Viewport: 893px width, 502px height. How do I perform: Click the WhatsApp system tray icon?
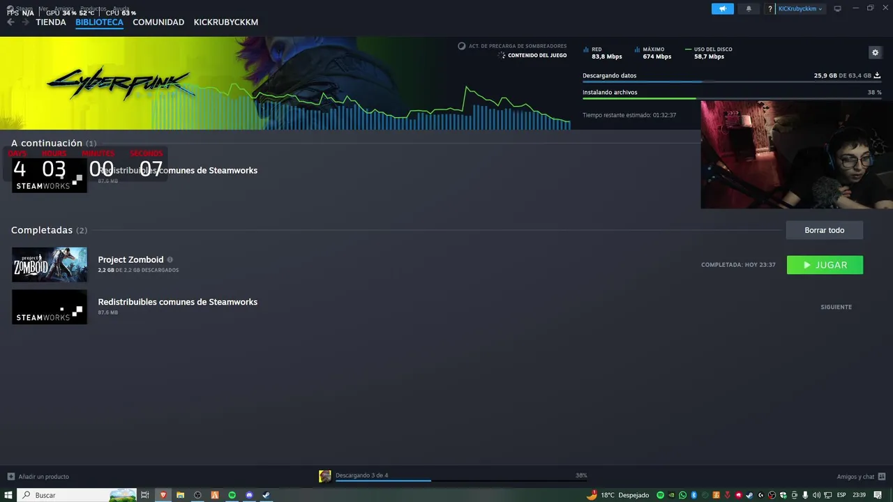point(683,495)
